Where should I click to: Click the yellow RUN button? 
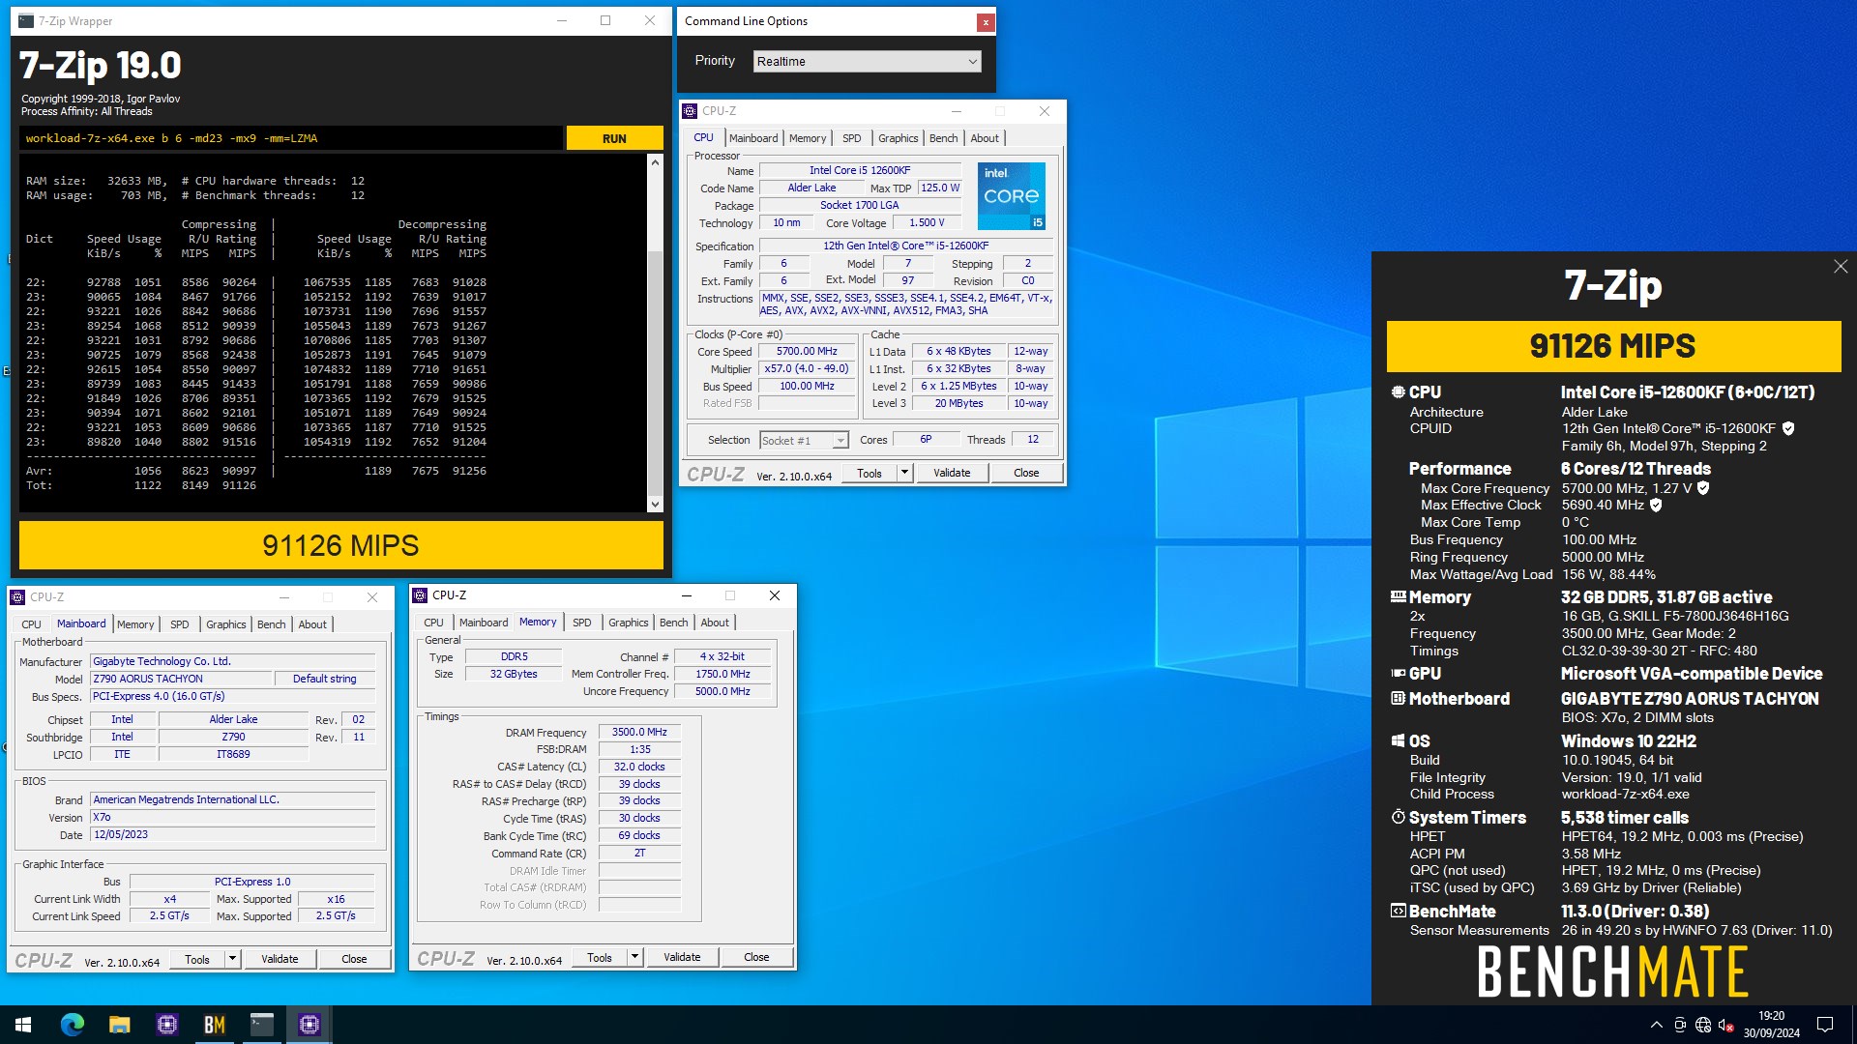pyautogui.click(x=614, y=138)
